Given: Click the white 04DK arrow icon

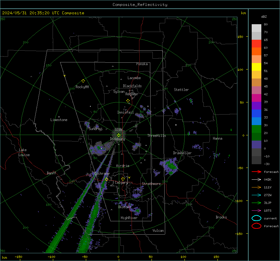Looking at the screenshot, I should coord(256,179).
